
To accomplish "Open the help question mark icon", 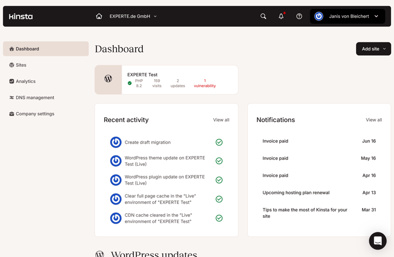I will [299, 16].
